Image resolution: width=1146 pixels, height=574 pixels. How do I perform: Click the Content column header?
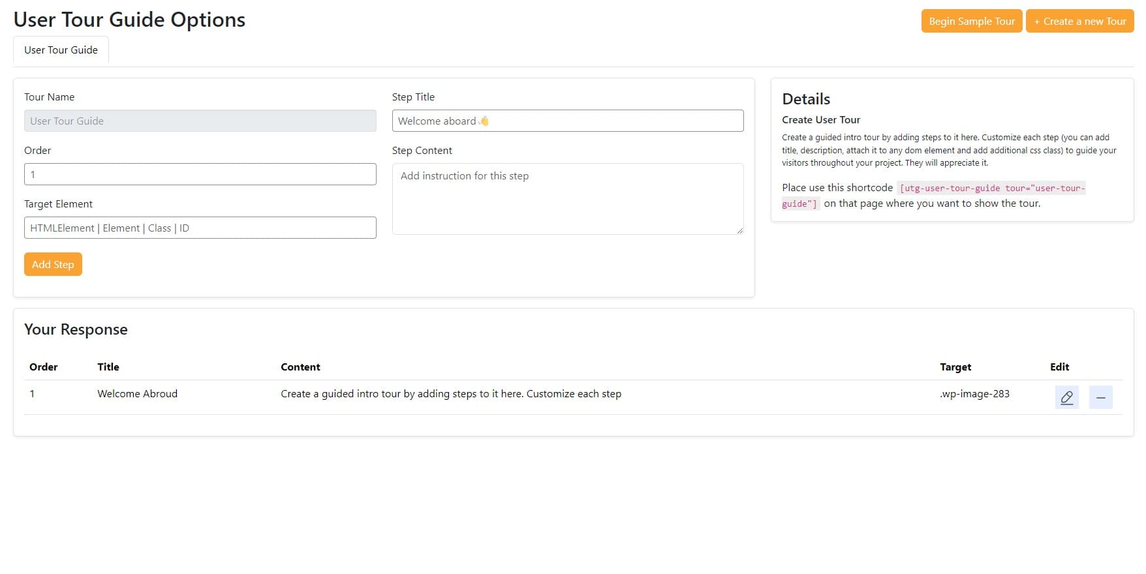pyautogui.click(x=300, y=367)
